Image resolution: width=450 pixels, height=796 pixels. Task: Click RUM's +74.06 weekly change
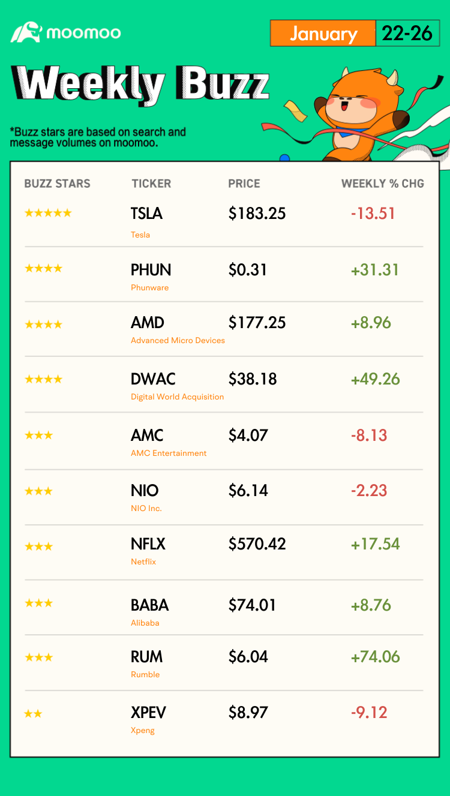[375, 657]
